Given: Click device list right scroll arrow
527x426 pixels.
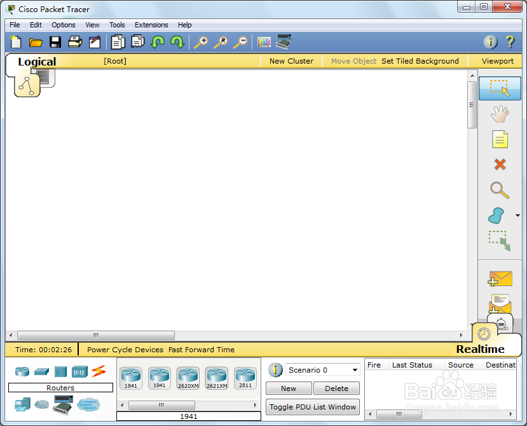Looking at the screenshot, I should tap(256, 405).
